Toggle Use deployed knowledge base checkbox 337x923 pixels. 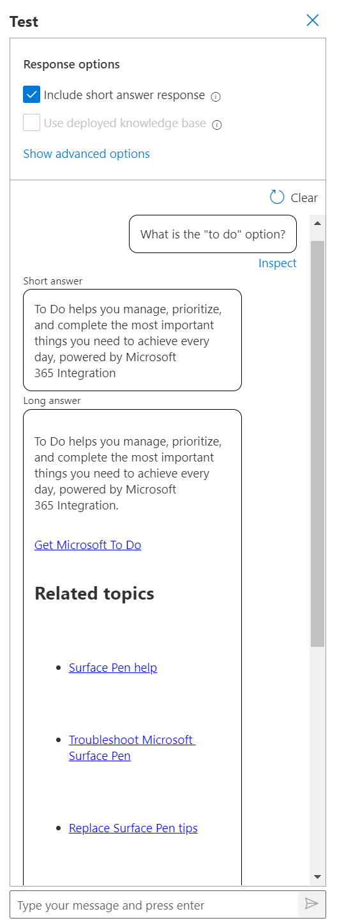(x=32, y=123)
